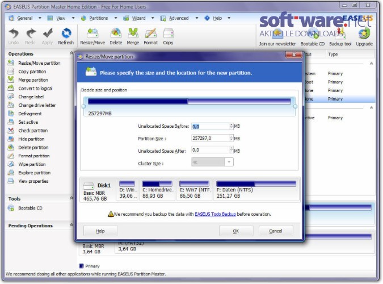Expand dropdown arrow next to View menu

click(73, 18)
